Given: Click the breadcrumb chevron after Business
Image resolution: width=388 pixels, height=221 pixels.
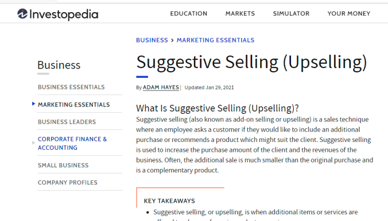Looking at the screenshot, I should 172,40.
